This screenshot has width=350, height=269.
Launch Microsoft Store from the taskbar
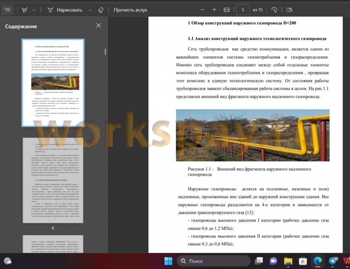[x=303, y=261]
